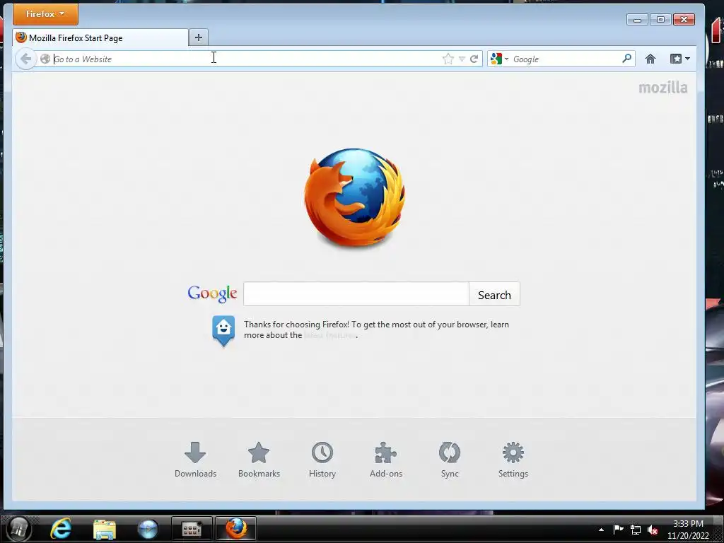Click the magnifier search icon in toolbar
The width and height of the screenshot is (724, 543).
(x=626, y=58)
